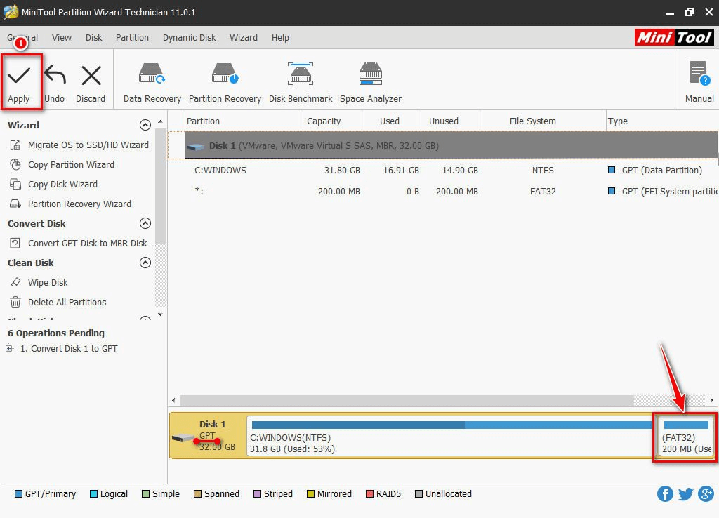Image resolution: width=719 pixels, height=518 pixels.
Task: Open the Facebook page icon
Action: pos(666,493)
